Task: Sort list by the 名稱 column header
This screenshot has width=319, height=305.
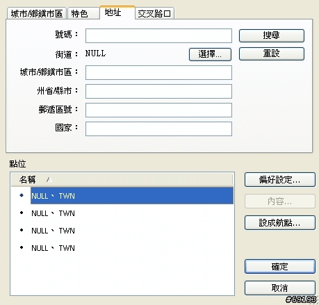Action: [x=122, y=179]
